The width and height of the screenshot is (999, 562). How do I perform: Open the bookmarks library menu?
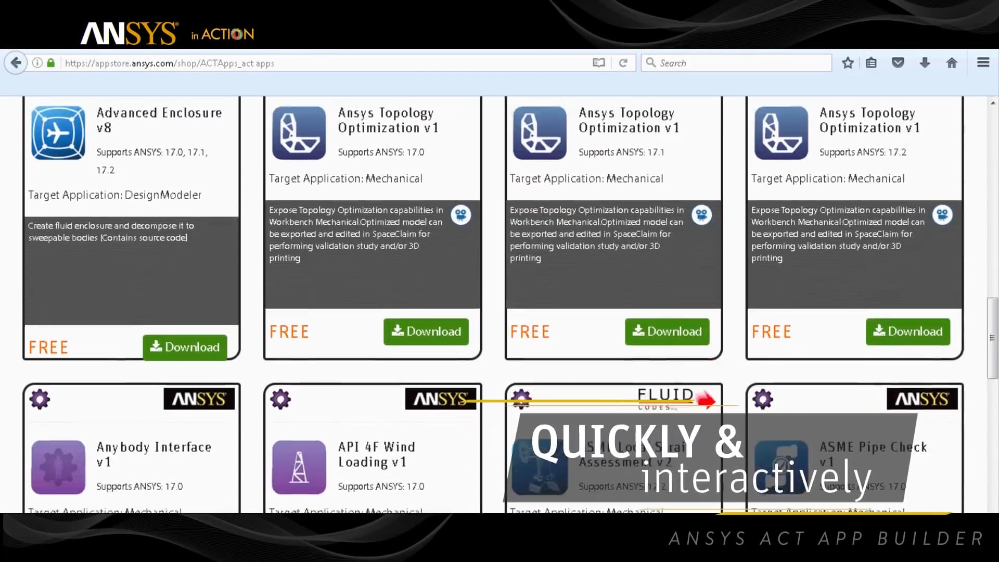(x=872, y=62)
